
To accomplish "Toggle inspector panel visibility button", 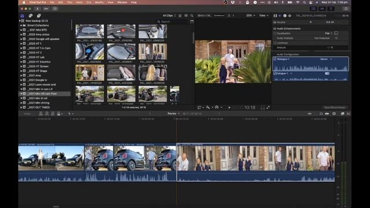I will click(331, 9).
